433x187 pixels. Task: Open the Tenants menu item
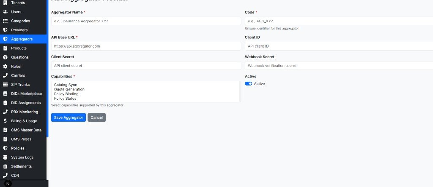pyautogui.click(x=23, y=3)
